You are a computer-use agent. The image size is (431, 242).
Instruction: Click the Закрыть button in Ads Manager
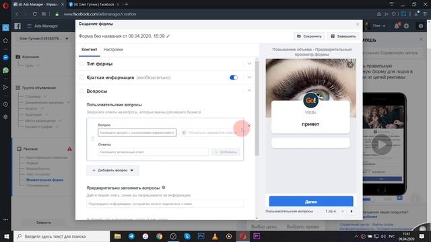tap(44, 223)
